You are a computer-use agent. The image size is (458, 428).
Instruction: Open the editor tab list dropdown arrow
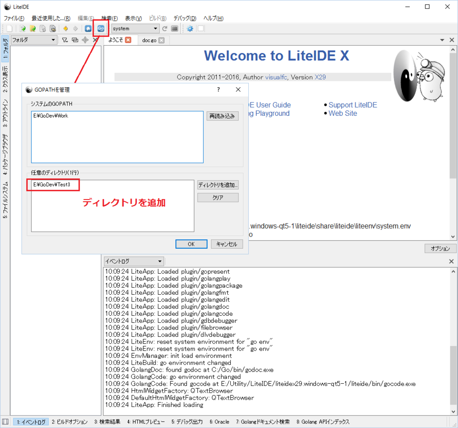click(x=442, y=40)
